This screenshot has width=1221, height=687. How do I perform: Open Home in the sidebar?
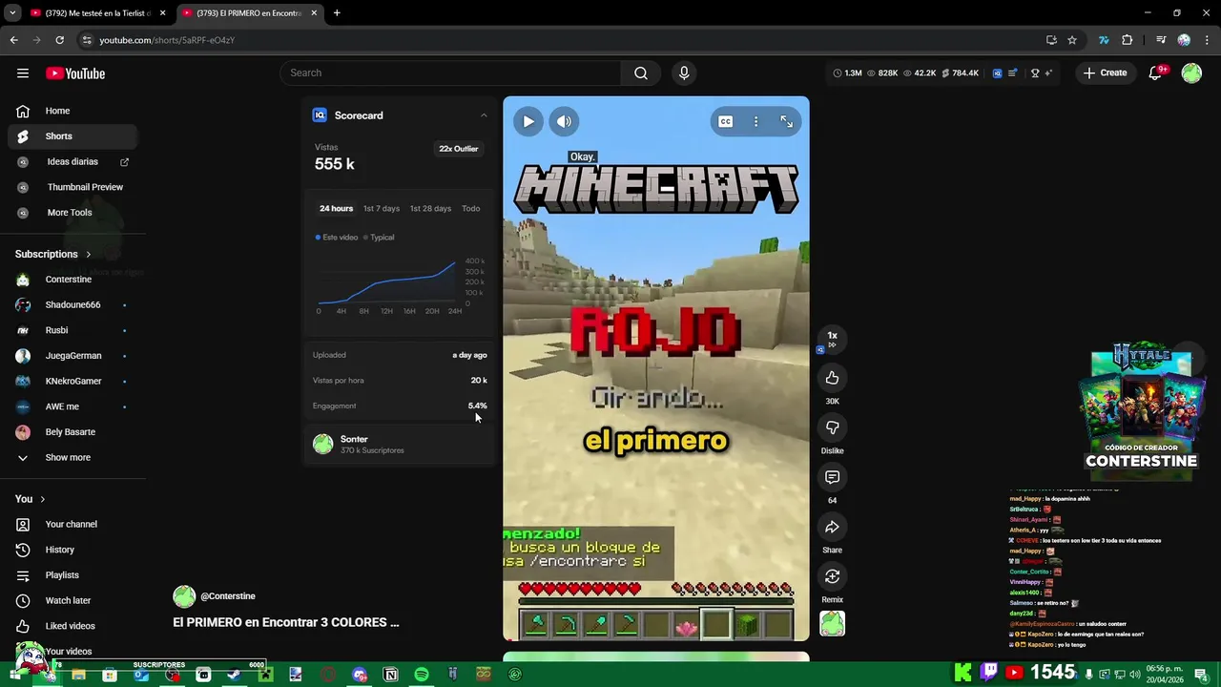click(x=72, y=111)
